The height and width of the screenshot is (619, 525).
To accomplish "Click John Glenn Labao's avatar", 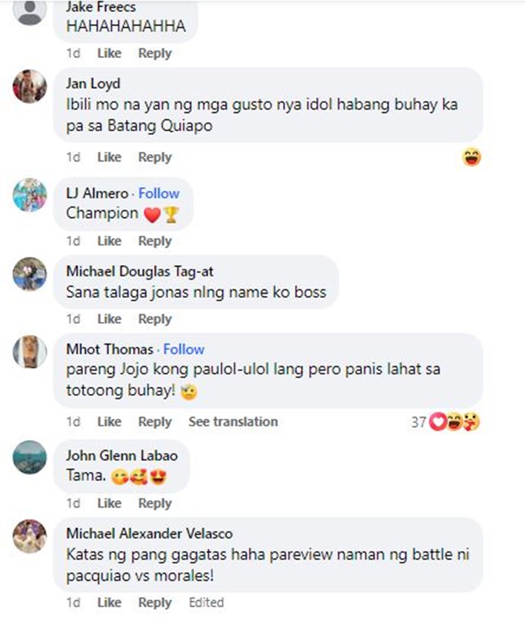I will (29, 457).
